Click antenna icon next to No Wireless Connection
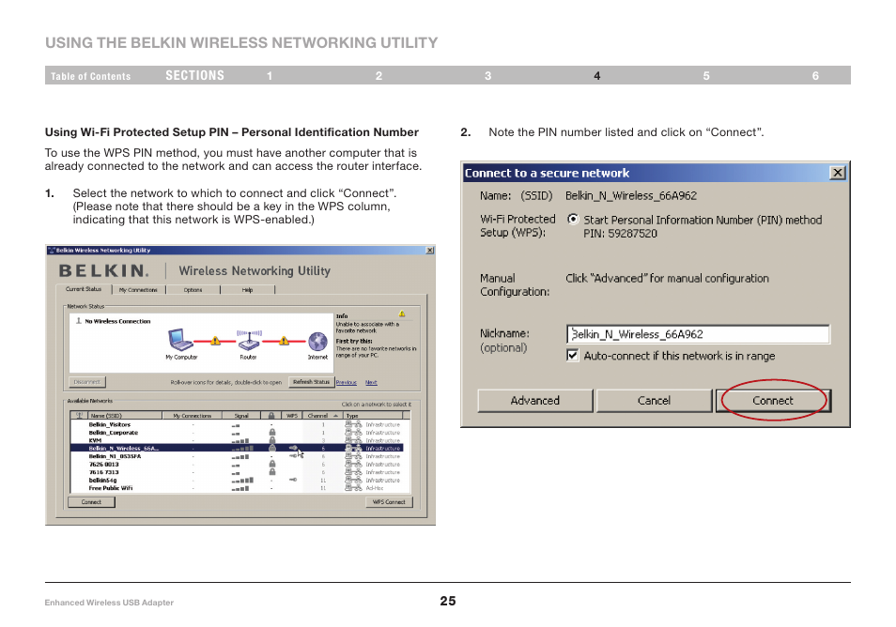Screen dimensions: 896x627 coord(79,321)
